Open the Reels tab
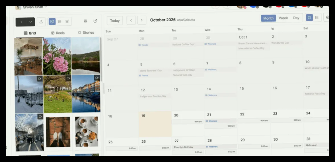The height and width of the screenshot is (162, 335). (58, 33)
